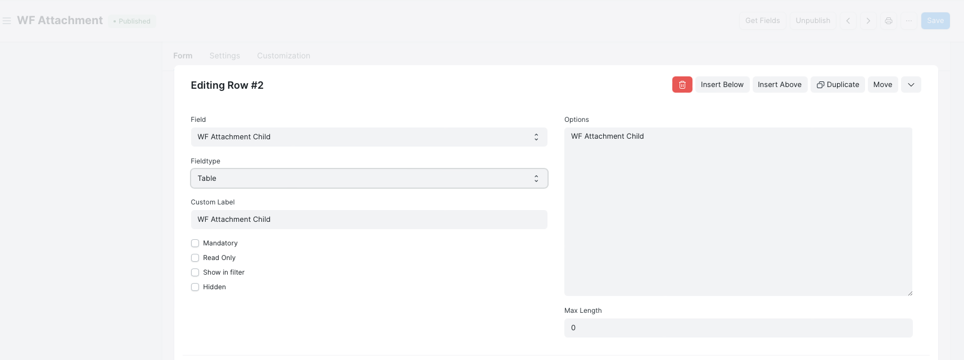Click the Editing Row #2 heading
Image resolution: width=964 pixels, height=360 pixels.
coord(227,85)
